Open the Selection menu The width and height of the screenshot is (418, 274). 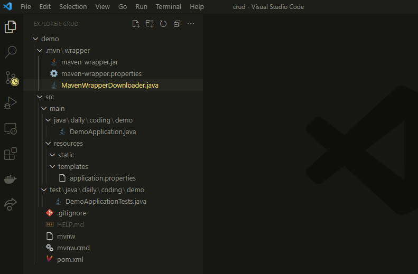pyautogui.click(x=73, y=7)
